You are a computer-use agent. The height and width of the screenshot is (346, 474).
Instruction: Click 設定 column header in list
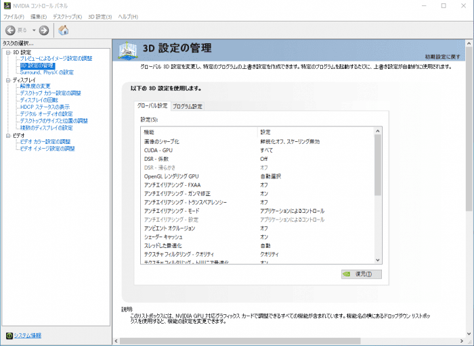[x=316, y=132]
